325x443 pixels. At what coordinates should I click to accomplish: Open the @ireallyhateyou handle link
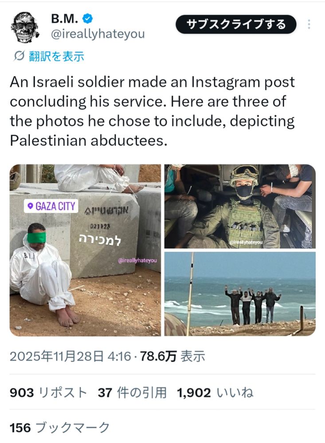pos(98,34)
